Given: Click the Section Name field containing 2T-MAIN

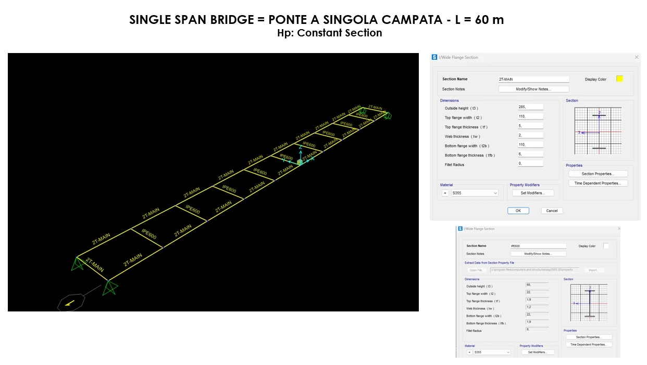Looking at the screenshot, I should (533, 80).
